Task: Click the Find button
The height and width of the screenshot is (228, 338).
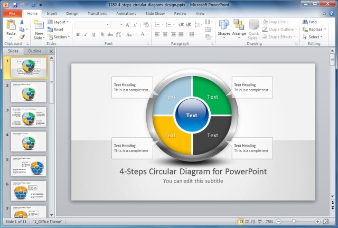Action: [309, 22]
